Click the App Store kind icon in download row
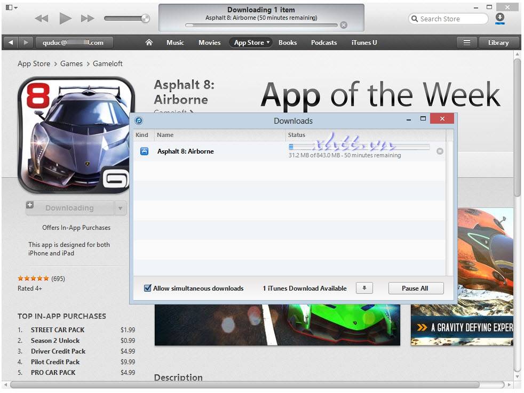Screen dimensions: 524x393 click(145, 151)
